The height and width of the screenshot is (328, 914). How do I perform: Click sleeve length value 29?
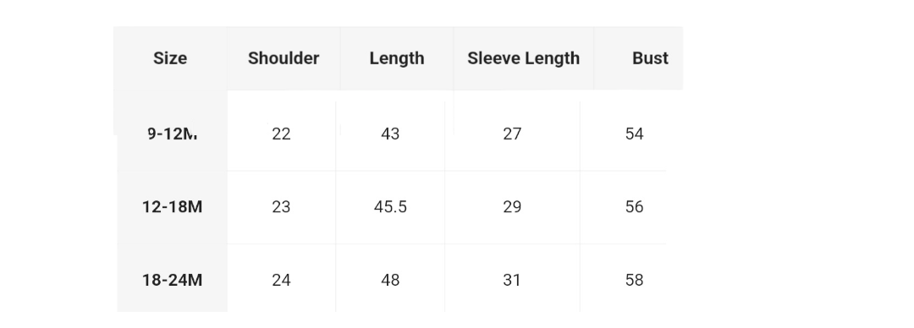[512, 207]
